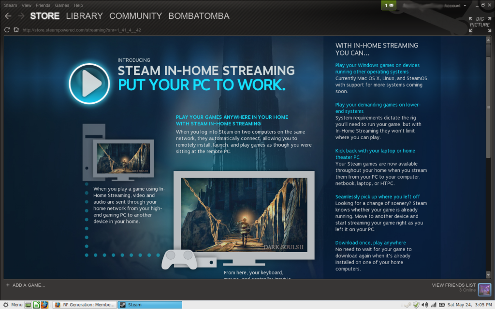Click 'Seamlessly pick up where you left off'
The height and width of the screenshot is (309, 495).
coord(378,197)
